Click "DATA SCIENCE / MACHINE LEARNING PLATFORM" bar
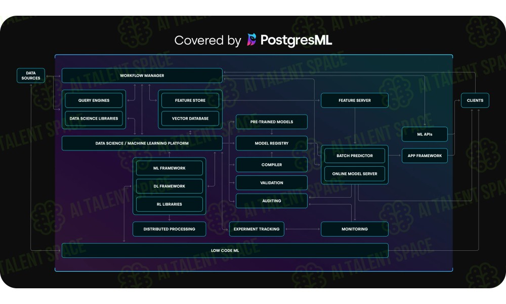506x304 pixels. pyautogui.click(x=142, y=143)
